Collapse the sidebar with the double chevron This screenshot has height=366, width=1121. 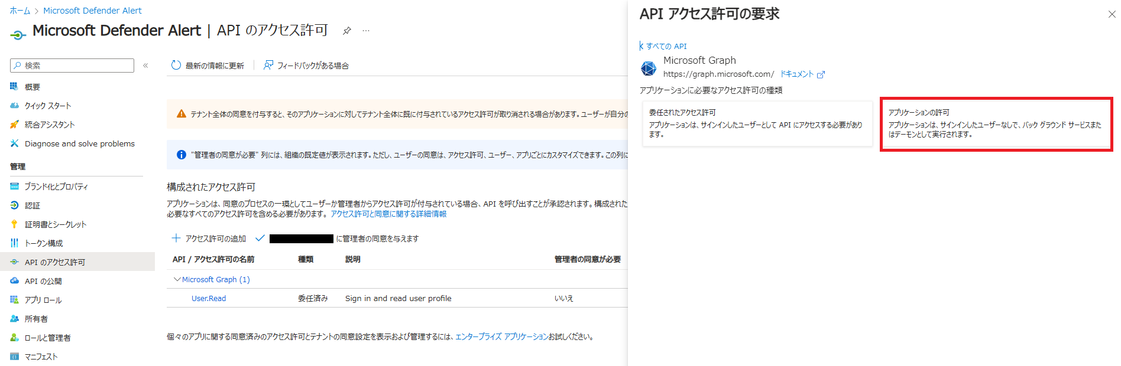point(145,66)
